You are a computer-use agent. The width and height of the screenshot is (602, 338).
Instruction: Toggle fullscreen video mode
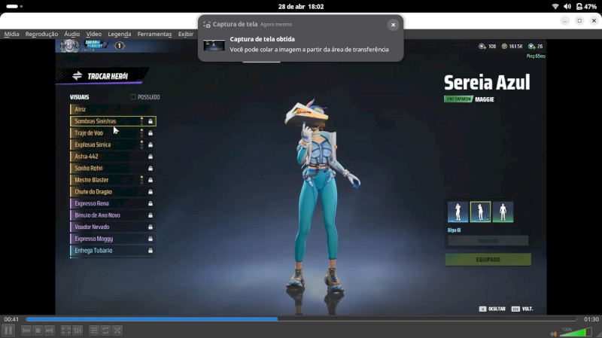click(66, 330)
